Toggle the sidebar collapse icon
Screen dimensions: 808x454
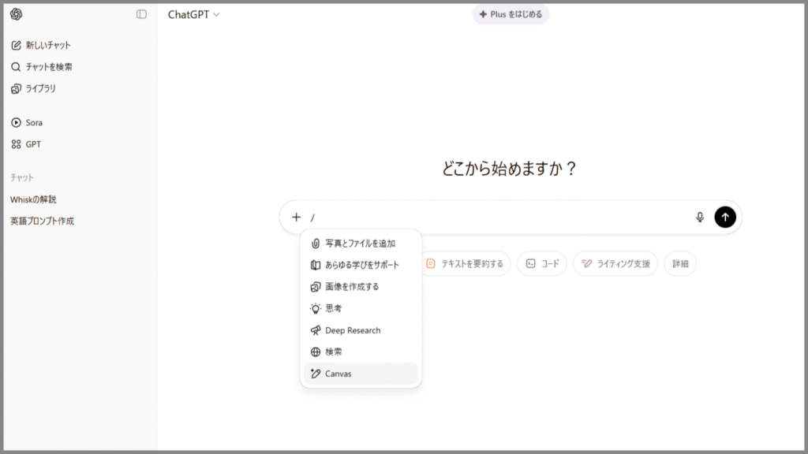[141, 14]
